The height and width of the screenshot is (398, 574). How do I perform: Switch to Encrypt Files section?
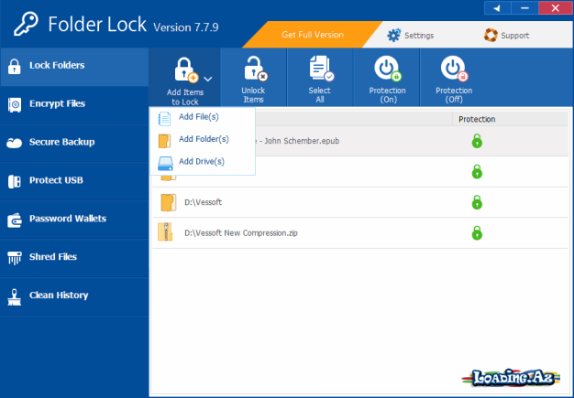(x=74, y=105)
